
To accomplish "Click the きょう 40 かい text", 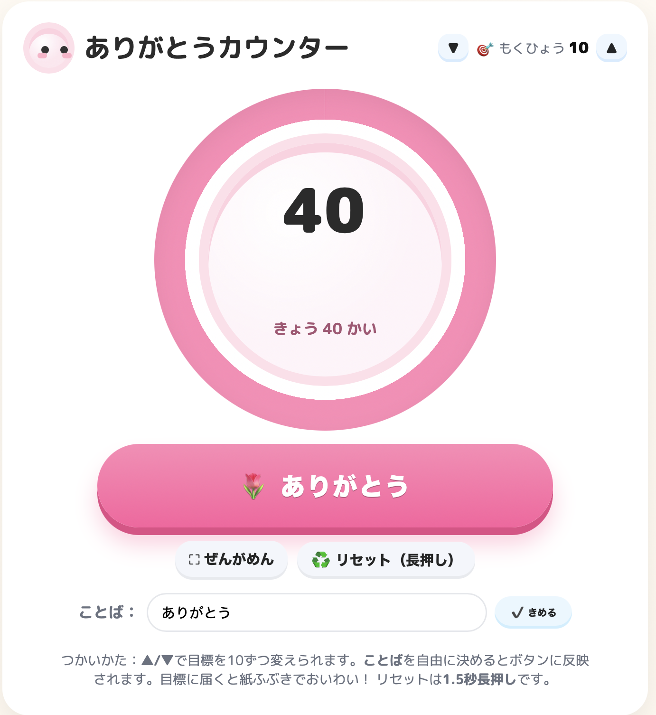I will [325, 329].
